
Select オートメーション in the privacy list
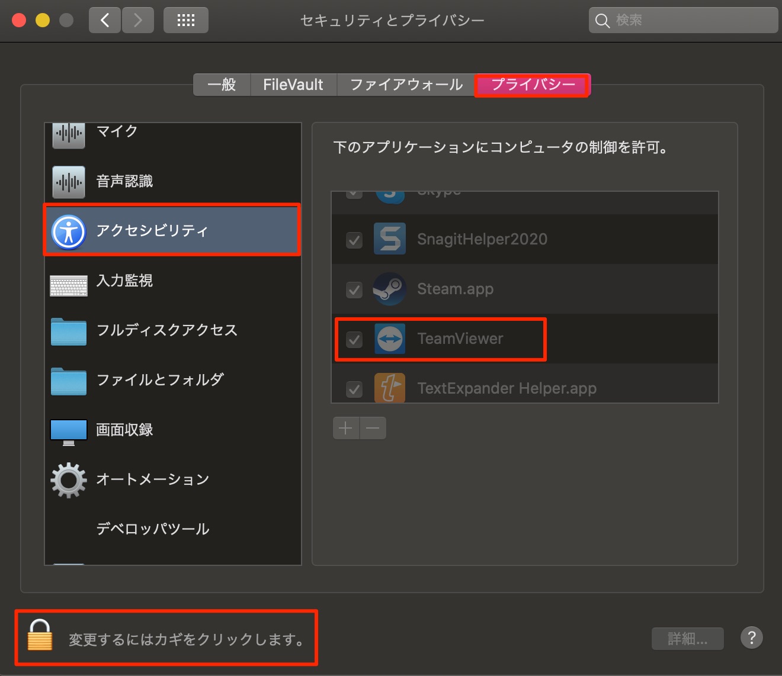pyautogui.click(x=173, y=479)
